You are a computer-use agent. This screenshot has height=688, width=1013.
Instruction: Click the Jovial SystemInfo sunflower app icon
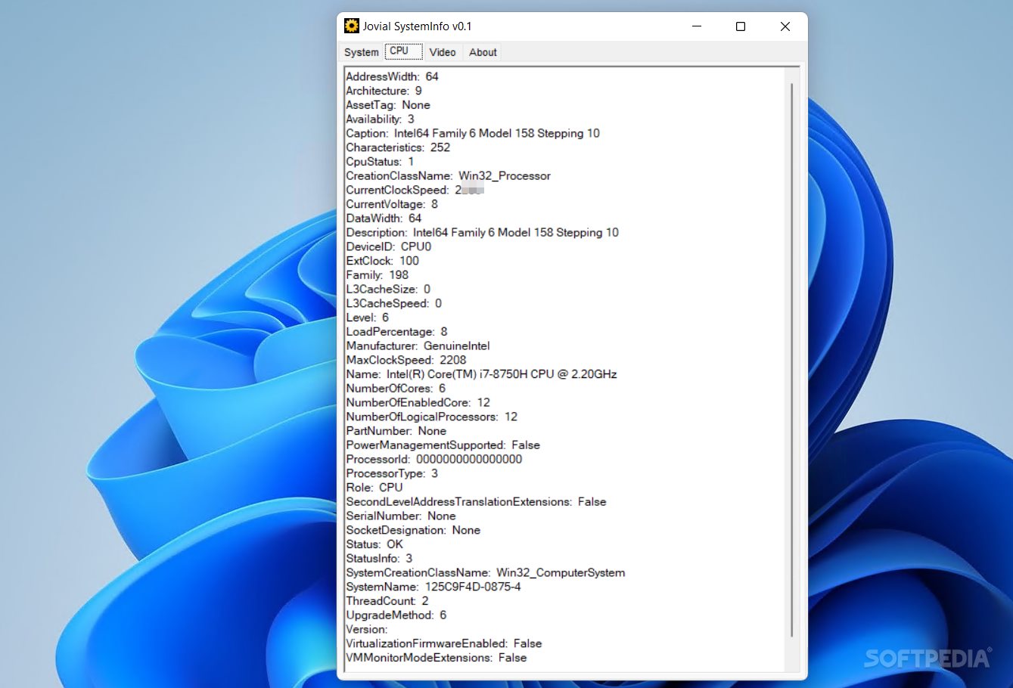click(x=352, y=26)
